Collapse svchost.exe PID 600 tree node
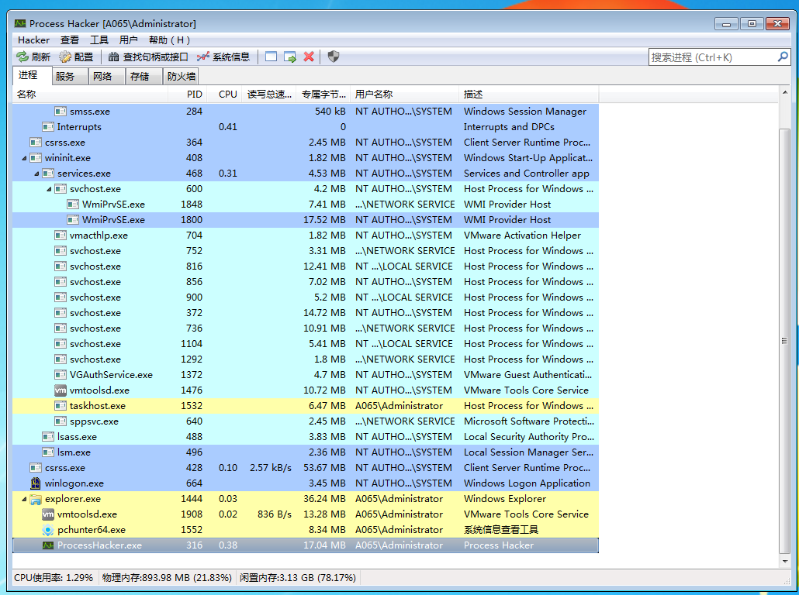The height and width of the screenshot is (595, 799). [49, 189]
